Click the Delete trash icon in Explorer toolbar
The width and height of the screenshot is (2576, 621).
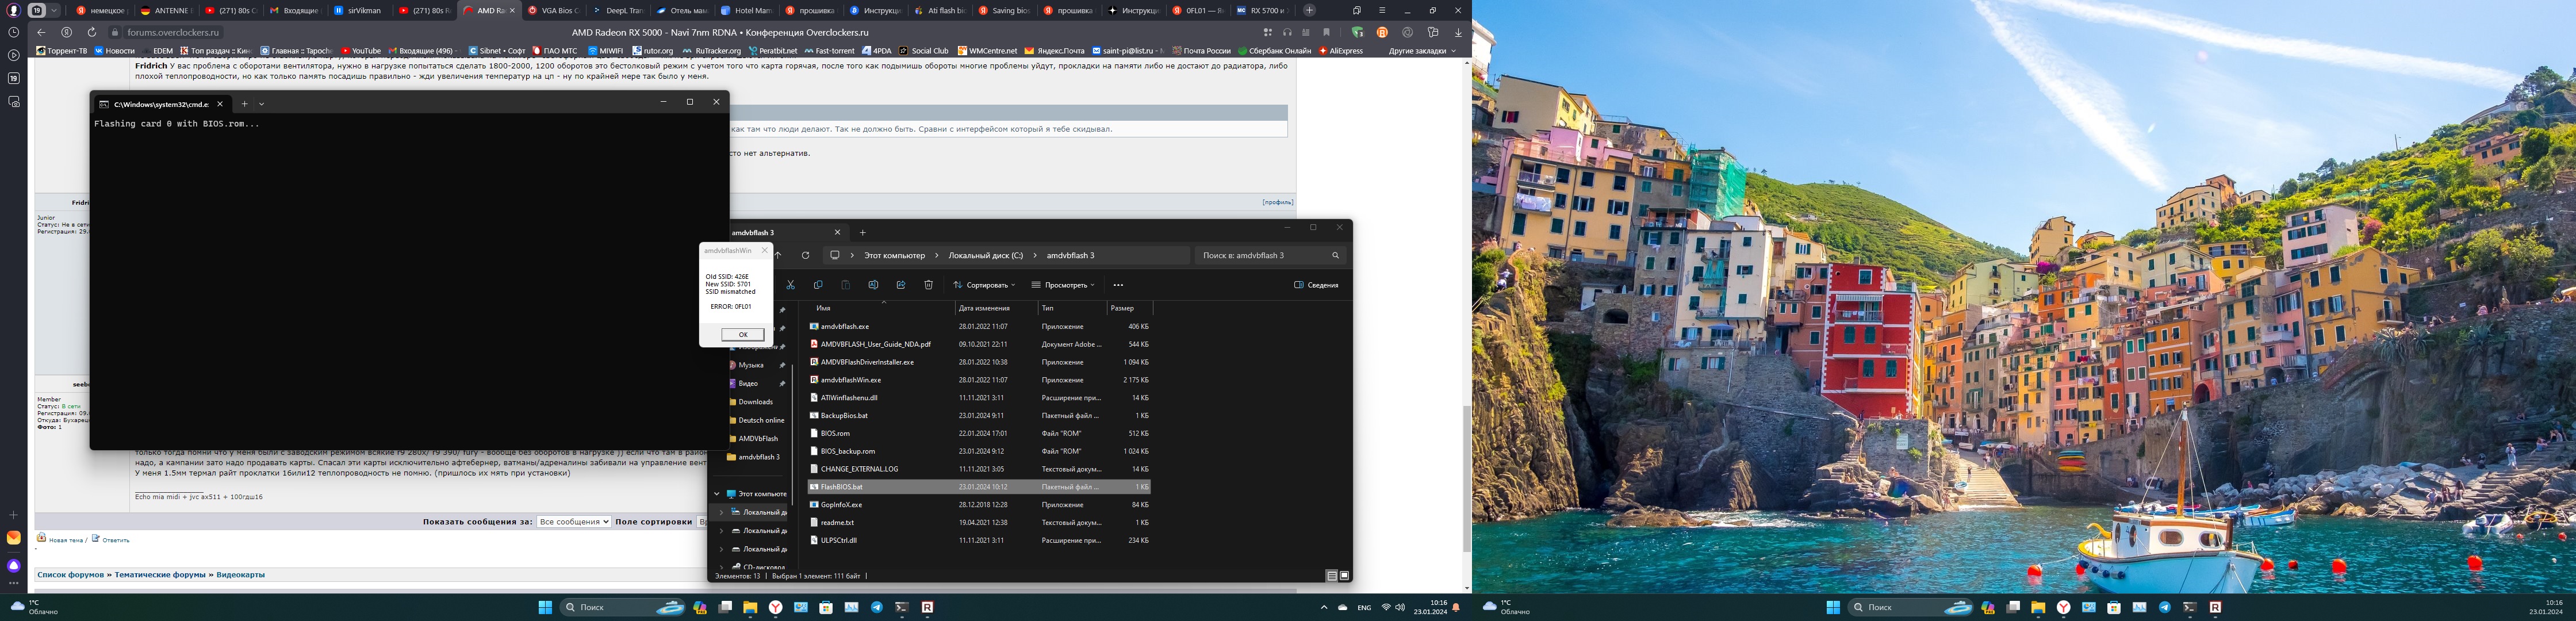pos(928,285)
